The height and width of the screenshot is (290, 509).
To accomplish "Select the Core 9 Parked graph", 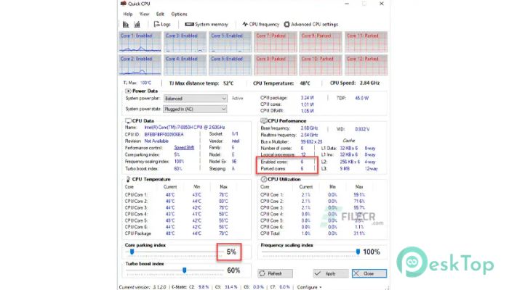I will [x=321, y=42].
